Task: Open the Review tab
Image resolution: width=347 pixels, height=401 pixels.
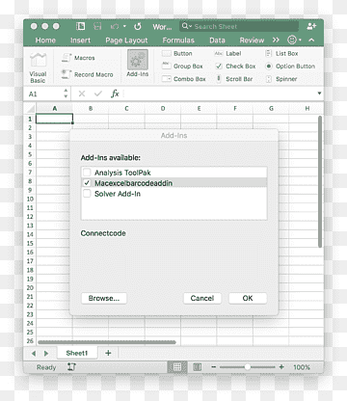Action: (252, 40)
